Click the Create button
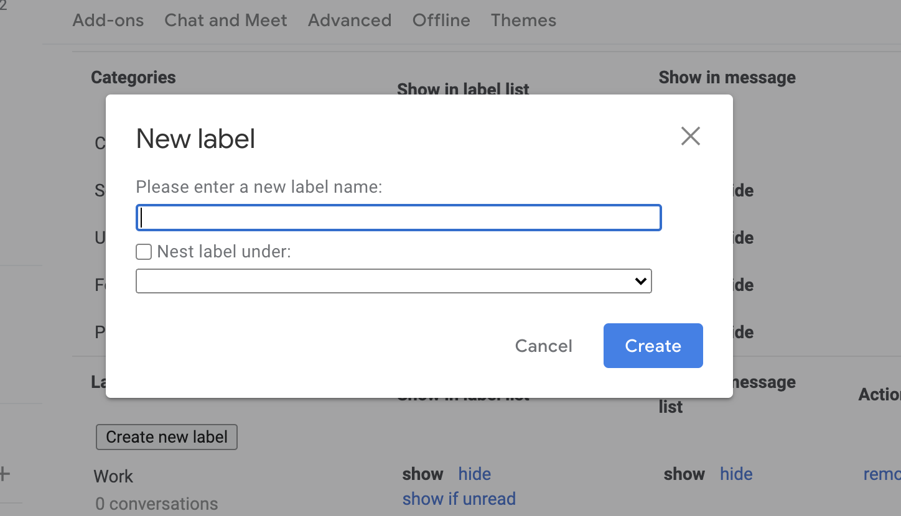The height and width of the screenshot is (516, 901). pyautogui.click(x=653, y=346)
